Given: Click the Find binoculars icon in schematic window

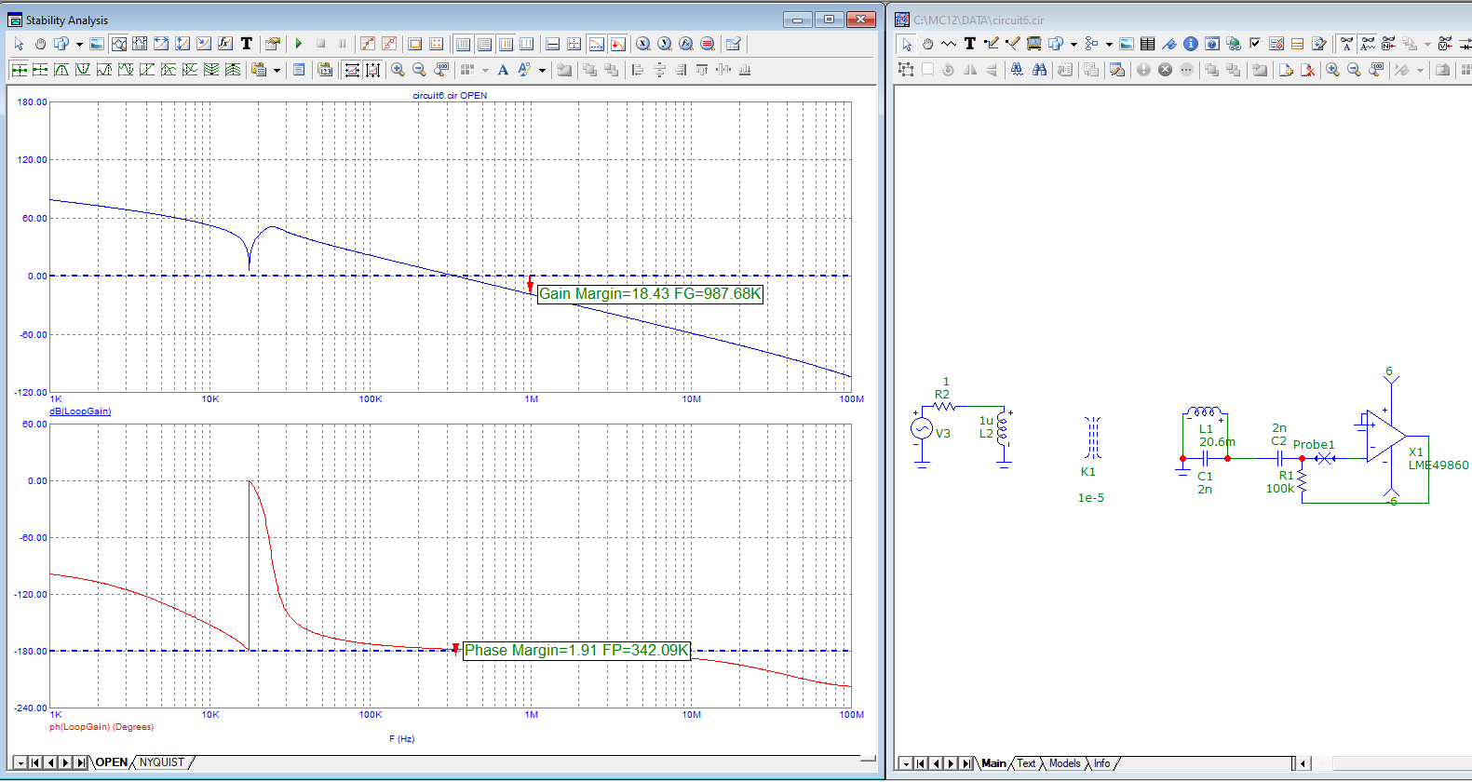Looking at the screenshot, I should click(1039, 70).
